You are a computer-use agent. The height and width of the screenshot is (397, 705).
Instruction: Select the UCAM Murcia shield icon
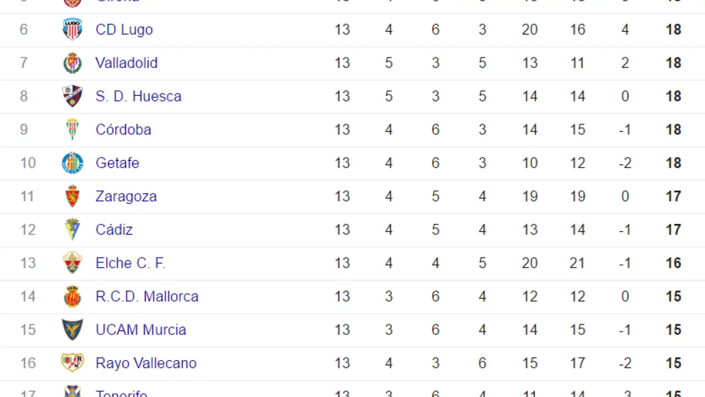point(72,330)
